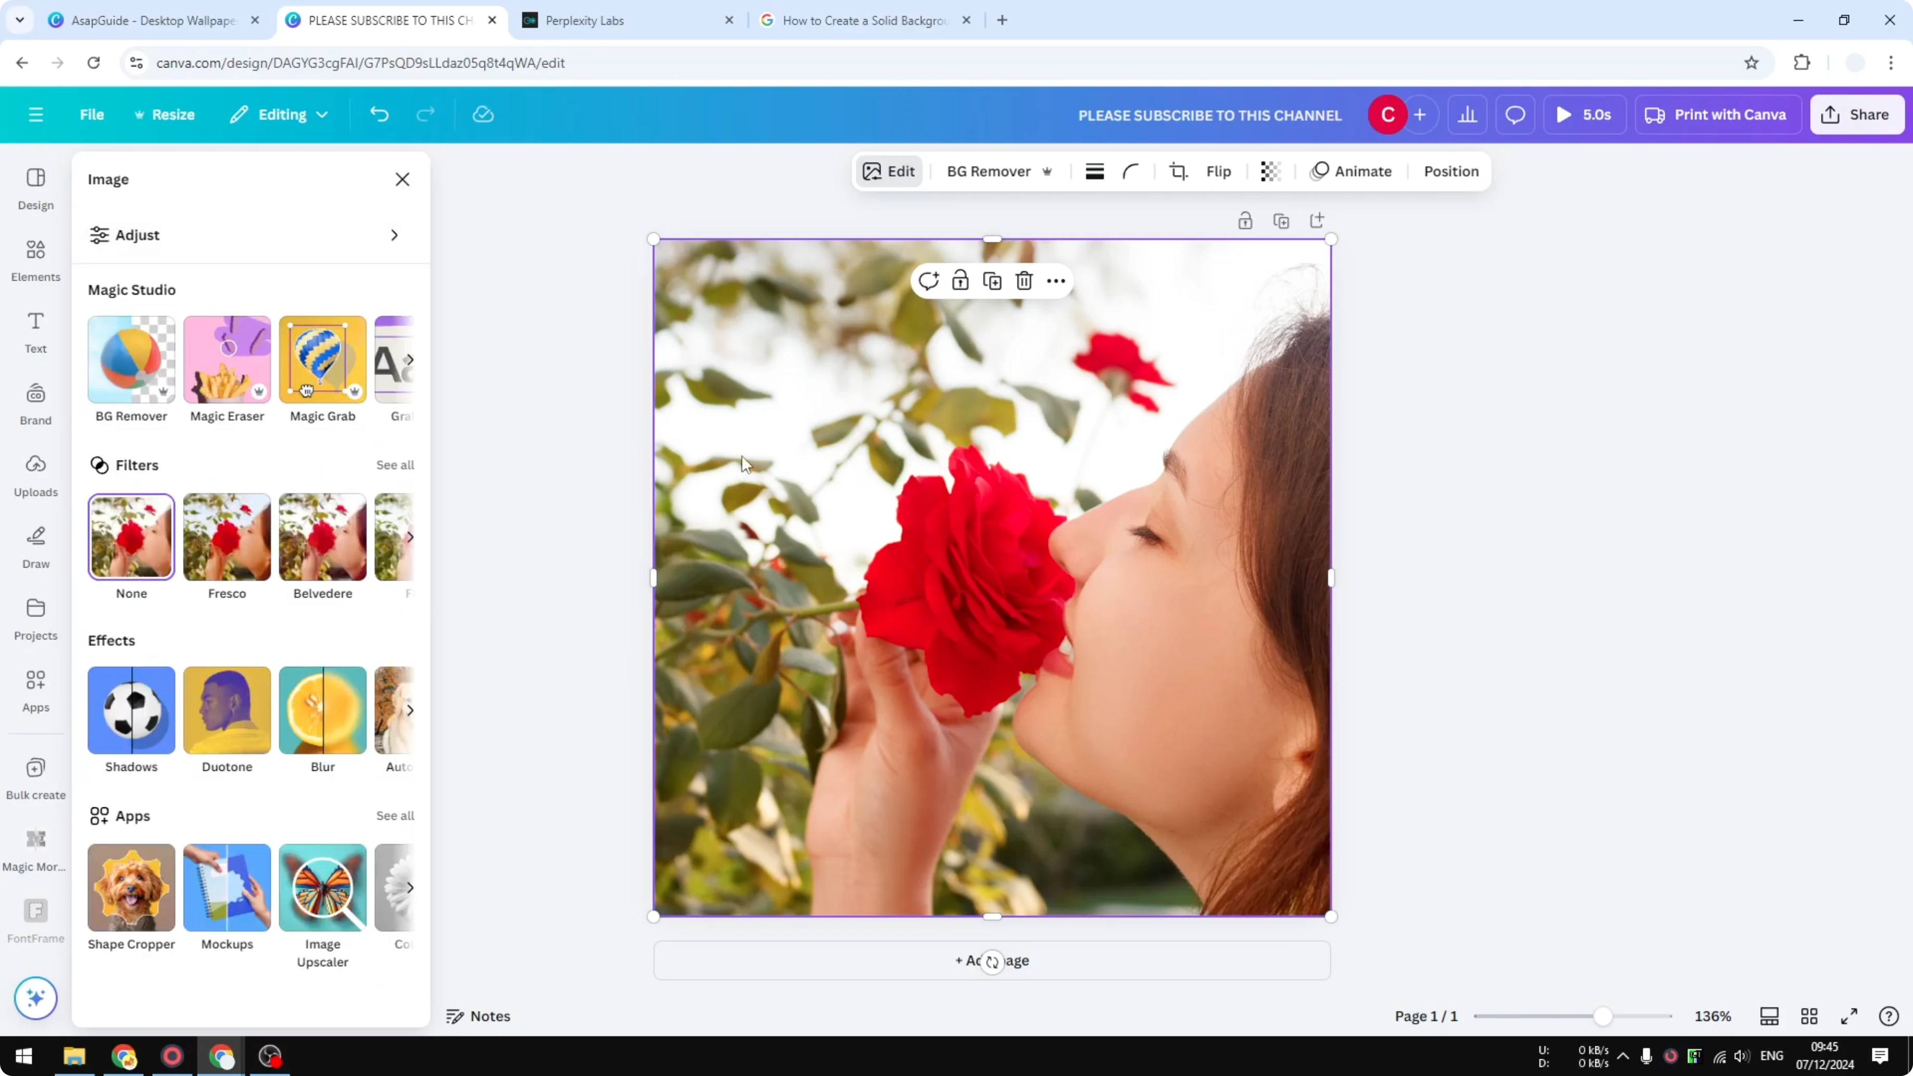Undo the last action
This screenshot has width=1913, height=1076.
coord(379,114)
